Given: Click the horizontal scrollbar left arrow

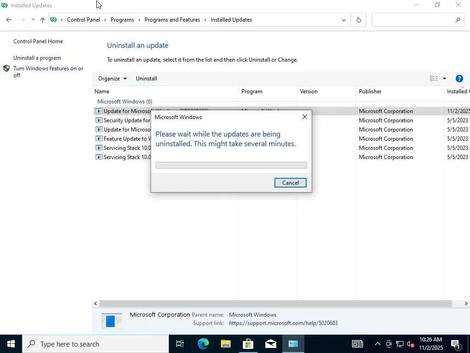Looking at the screenshot, I should (x=95, y=304).
